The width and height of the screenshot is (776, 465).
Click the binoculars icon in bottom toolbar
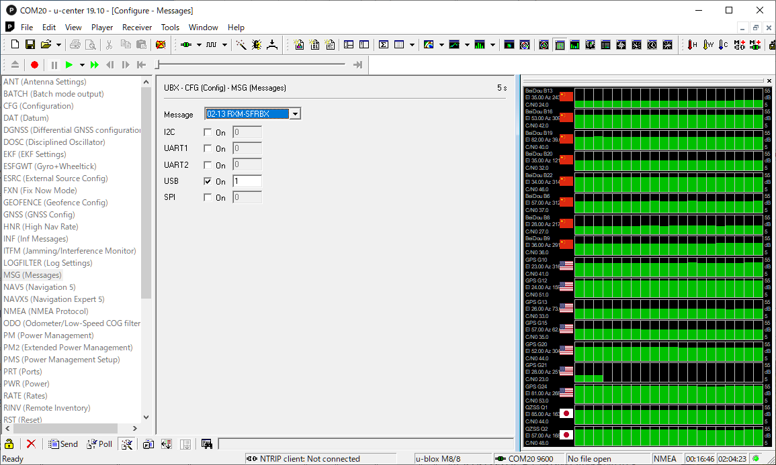coord(207,444)
